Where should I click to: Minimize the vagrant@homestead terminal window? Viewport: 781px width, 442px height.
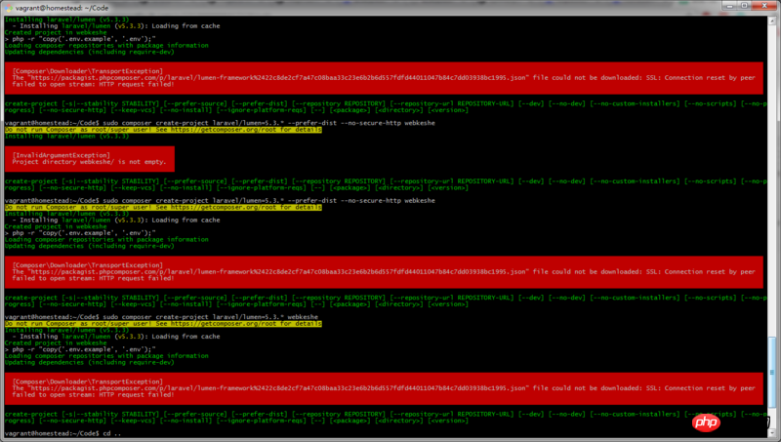click(730, 6)
